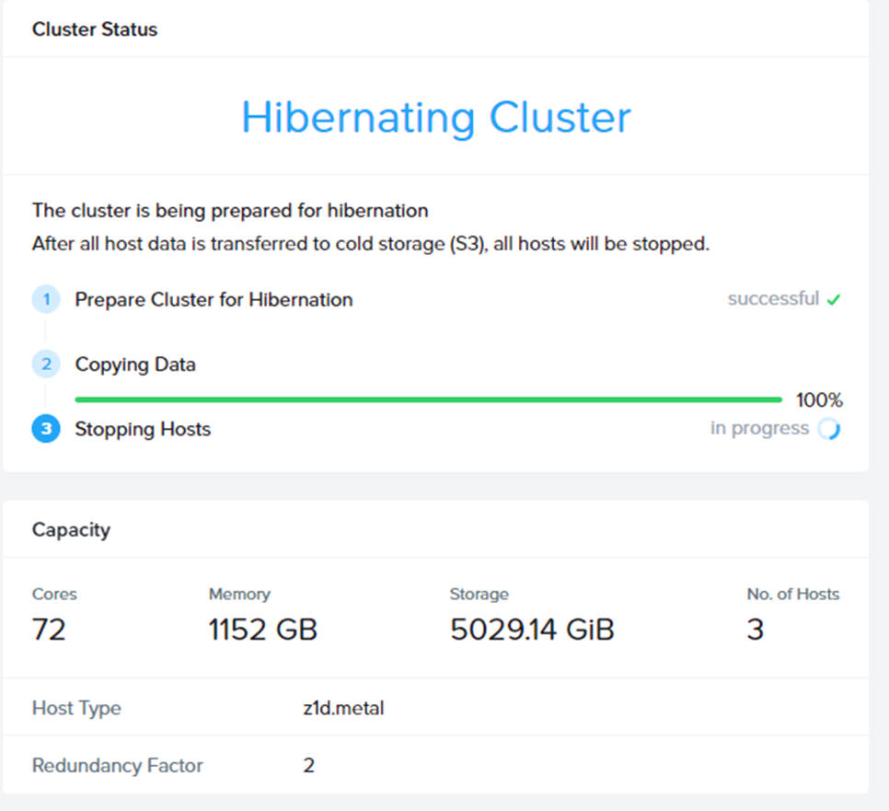Click the step 2 circle icon
This screenshot has width=889, height=811.
coord(46,365)
